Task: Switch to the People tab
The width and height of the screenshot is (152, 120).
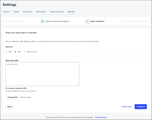Action: point(16,12)
